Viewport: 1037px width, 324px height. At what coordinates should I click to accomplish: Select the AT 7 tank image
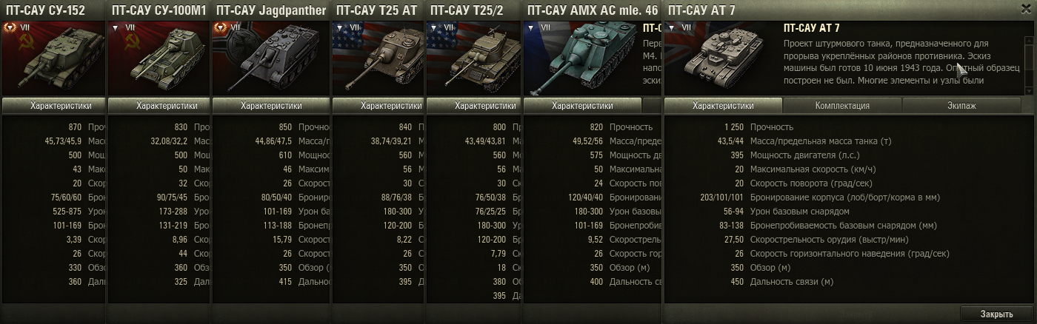pyautogui.click(x=722, y=57)
